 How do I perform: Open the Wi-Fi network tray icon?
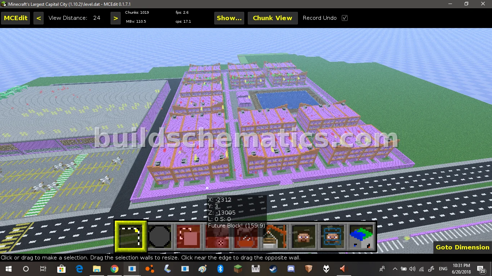click(x=421, y=269)
